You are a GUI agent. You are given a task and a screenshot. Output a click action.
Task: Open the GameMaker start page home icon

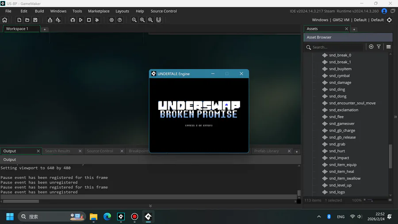click(x=4, y=20)
